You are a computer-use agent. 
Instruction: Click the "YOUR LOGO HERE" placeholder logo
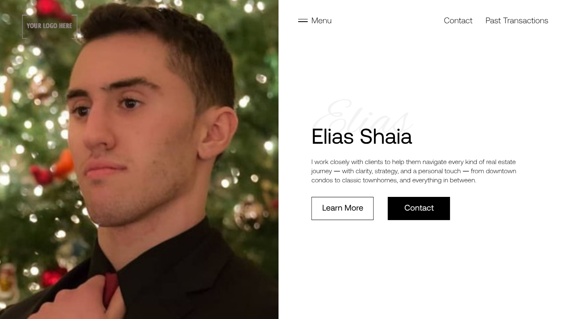[x=49, y=26]
